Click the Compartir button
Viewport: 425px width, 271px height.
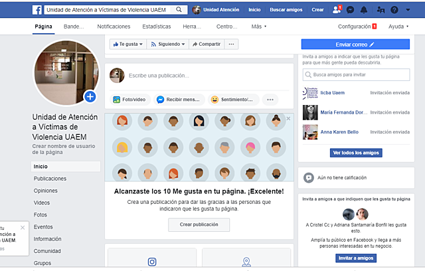click(207, 45)
